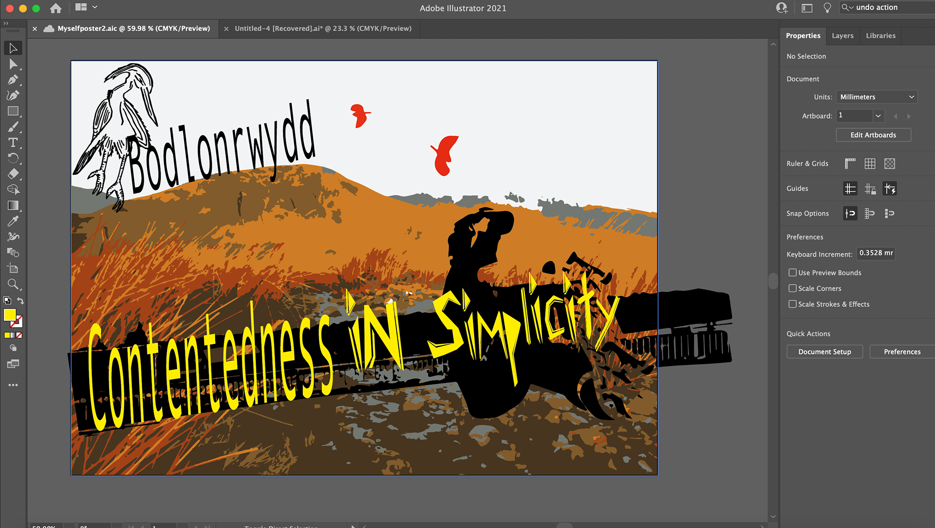
Task: Open the Edit Toolbar ellipsis
Action: 13,385
